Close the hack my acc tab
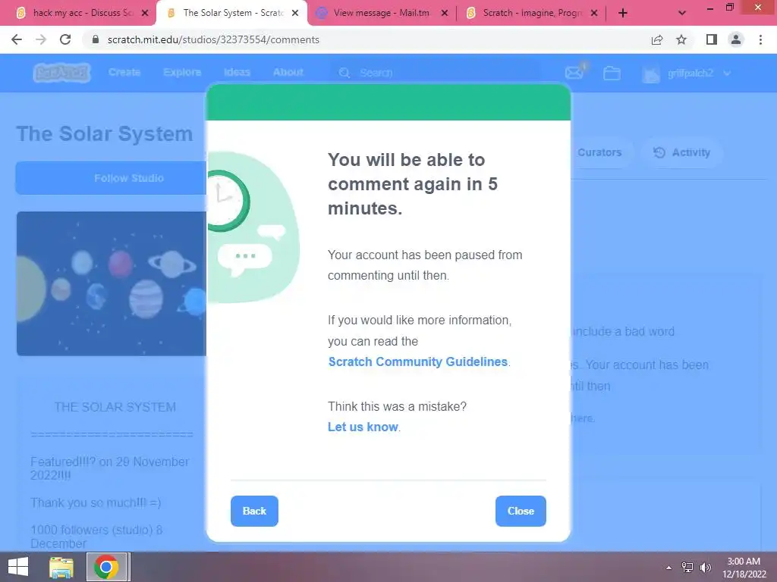 click(145, 13)
